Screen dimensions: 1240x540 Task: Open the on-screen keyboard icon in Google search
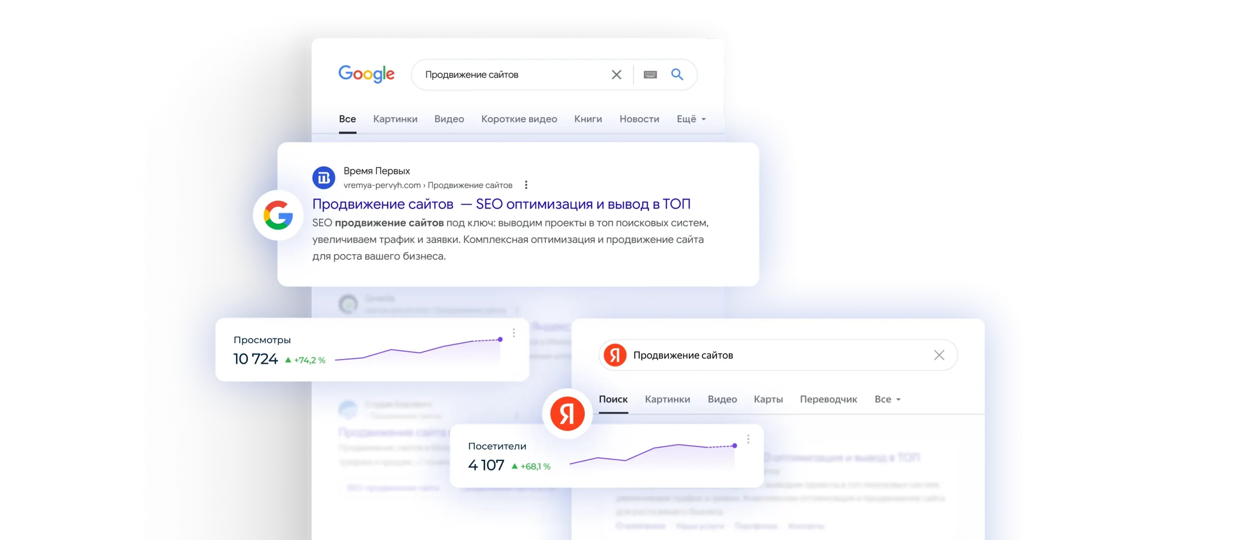651,75
